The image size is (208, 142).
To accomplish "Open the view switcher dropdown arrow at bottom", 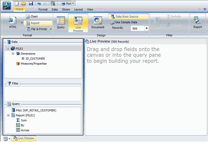I will [x=9, y=139].
